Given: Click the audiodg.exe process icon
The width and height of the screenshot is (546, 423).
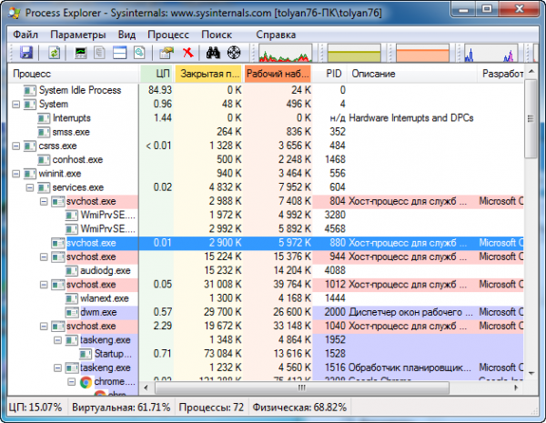Looking at the screenshot, I should (71, 270).
